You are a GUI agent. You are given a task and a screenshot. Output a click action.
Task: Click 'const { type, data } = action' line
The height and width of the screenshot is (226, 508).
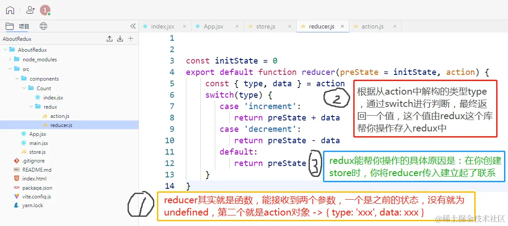(275, 84)
